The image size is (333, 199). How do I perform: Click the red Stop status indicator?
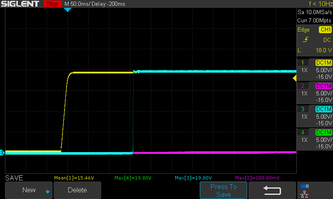[x=52, y=4]
